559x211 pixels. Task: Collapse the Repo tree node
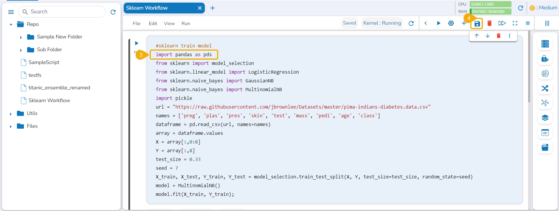tap(11, 24)
